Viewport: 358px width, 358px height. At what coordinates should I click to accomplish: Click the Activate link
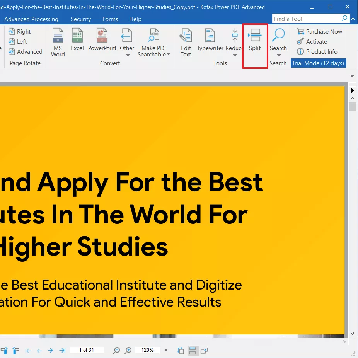click(316, 41)
